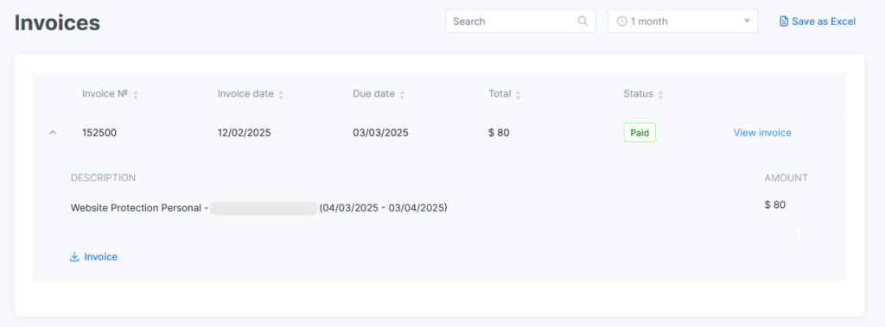Open the View invoice link

(762, 133)
